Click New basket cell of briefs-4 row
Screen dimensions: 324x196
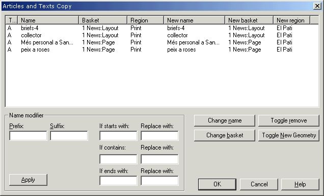[247, 28]
